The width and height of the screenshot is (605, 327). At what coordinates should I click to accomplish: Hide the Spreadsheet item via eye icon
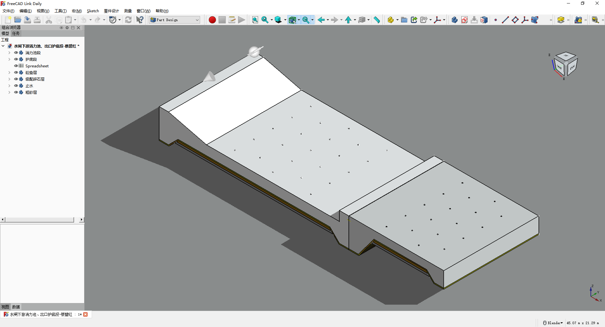click(16, 66)
